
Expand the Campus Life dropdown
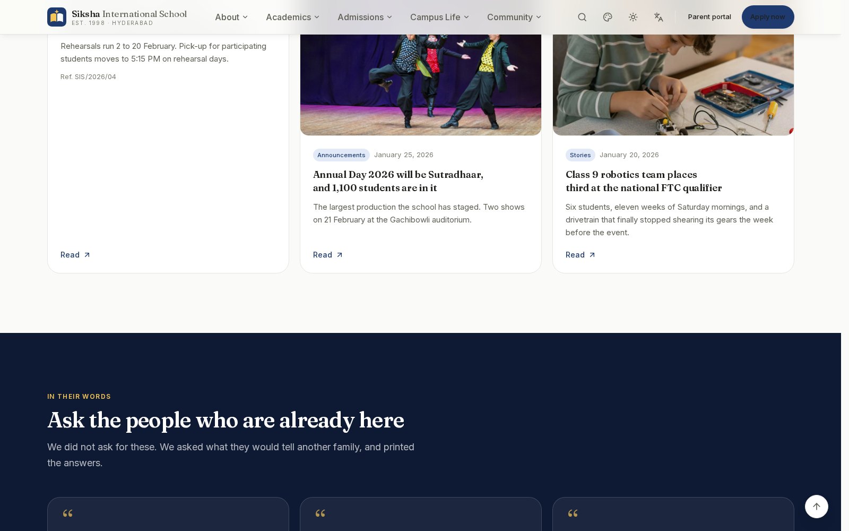(439, 17)
